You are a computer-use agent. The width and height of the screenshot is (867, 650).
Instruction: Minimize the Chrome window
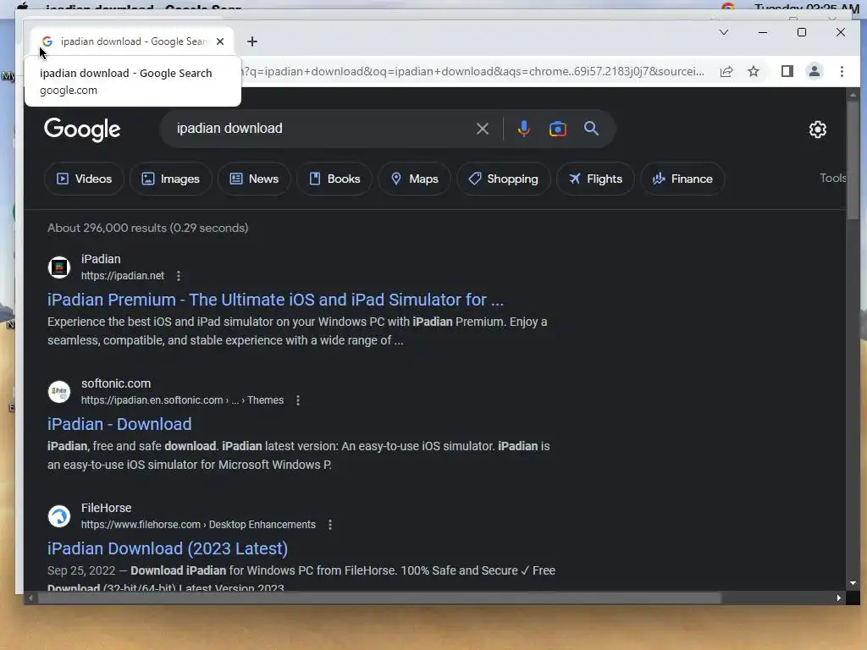click(763, 33)
